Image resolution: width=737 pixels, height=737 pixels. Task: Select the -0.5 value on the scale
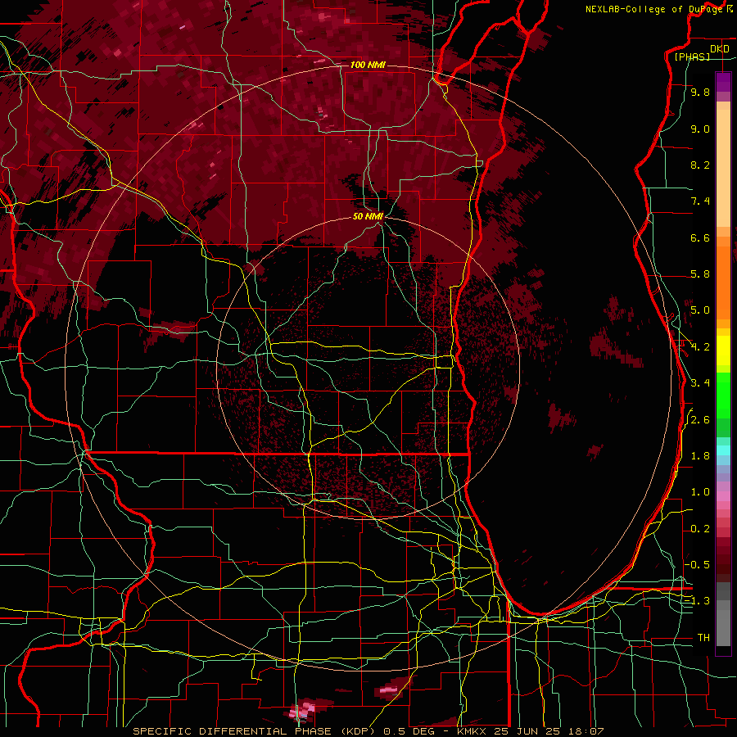pyautogui.click(x=698, y=564)
